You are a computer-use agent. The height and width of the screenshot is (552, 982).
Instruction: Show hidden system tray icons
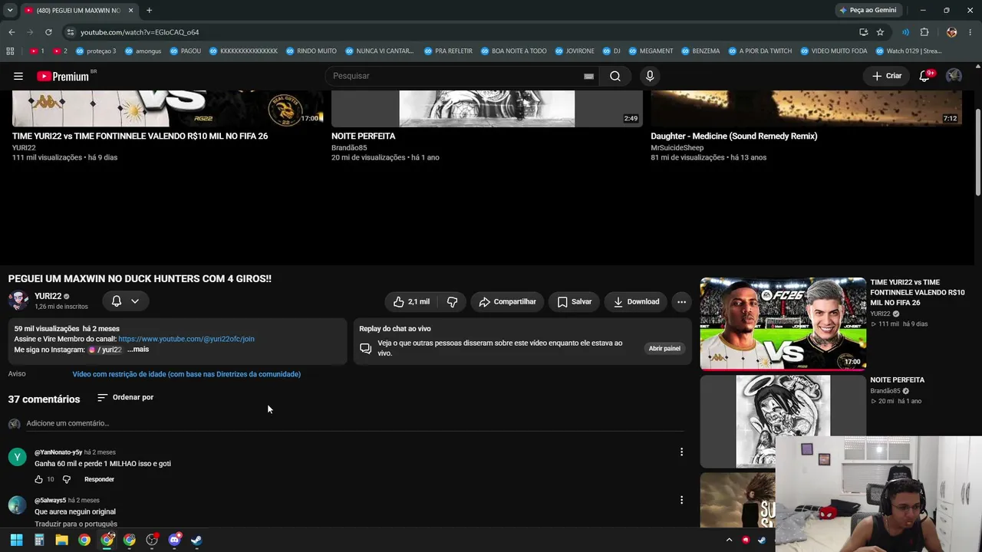(729, 540)
